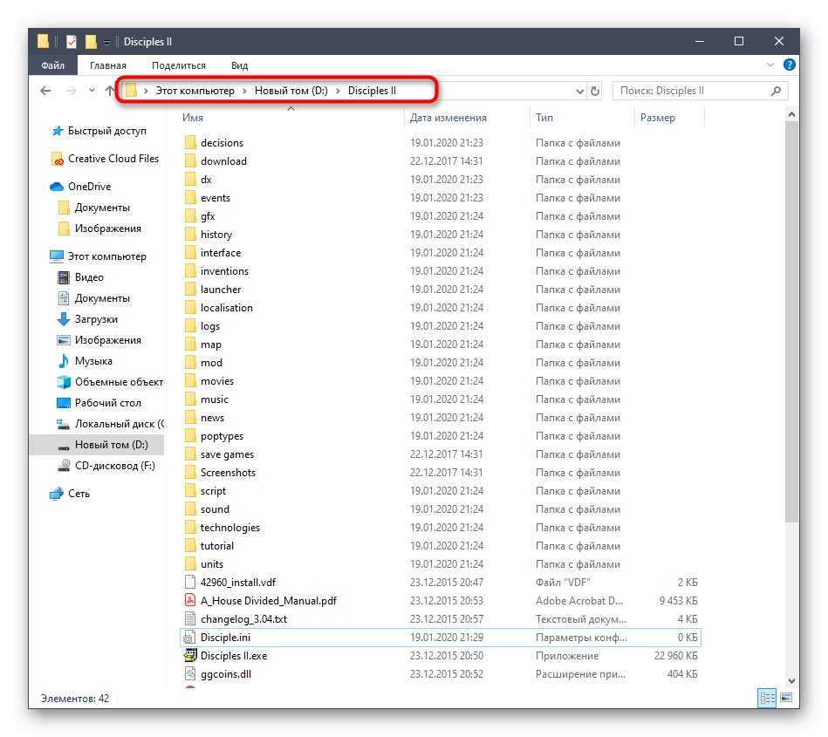
Task: Select the interface folder icon
Action: [x=190, y=252]
